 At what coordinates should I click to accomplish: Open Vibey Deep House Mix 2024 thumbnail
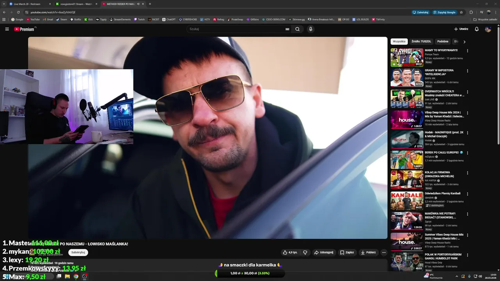click(407, 119)
